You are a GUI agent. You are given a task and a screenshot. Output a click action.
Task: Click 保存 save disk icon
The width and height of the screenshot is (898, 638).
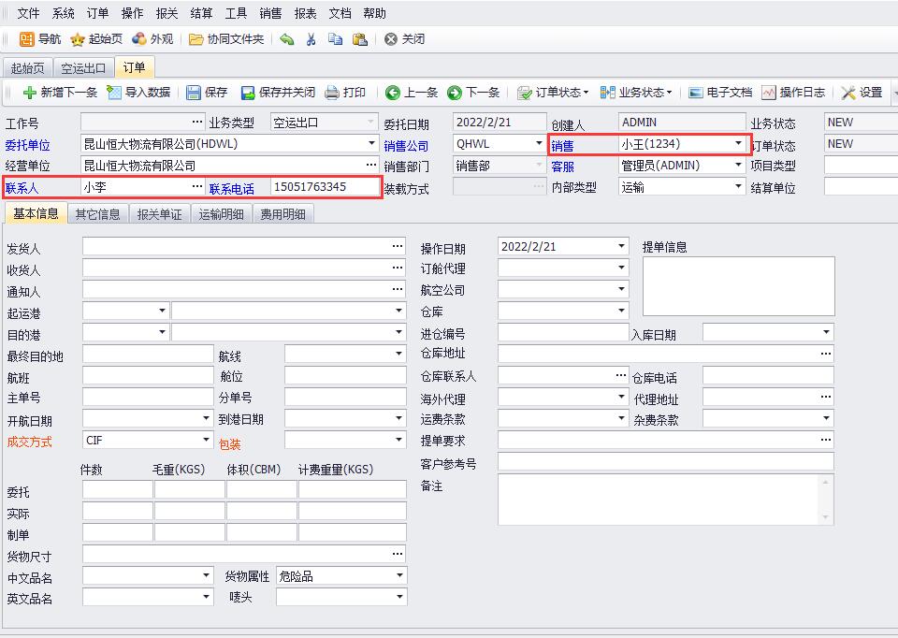click(207, 93)
